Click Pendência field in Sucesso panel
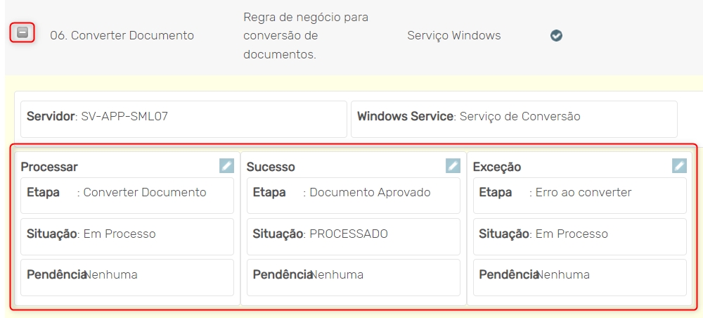This screenshot has height=318, width=703. (354, 276)
